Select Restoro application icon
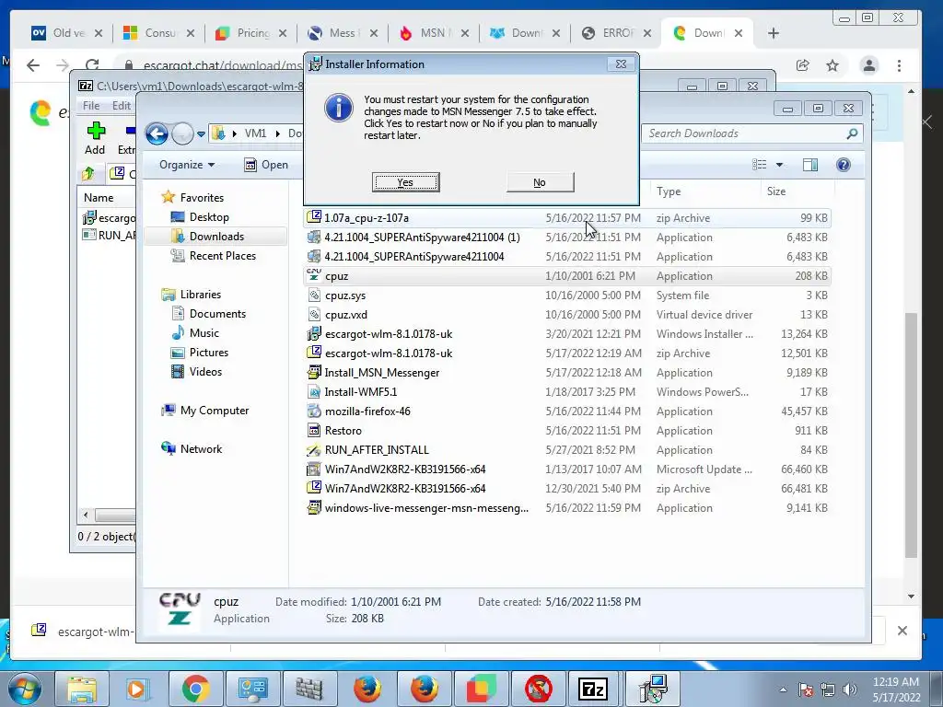The image size is (943, 707). [314, 431]
